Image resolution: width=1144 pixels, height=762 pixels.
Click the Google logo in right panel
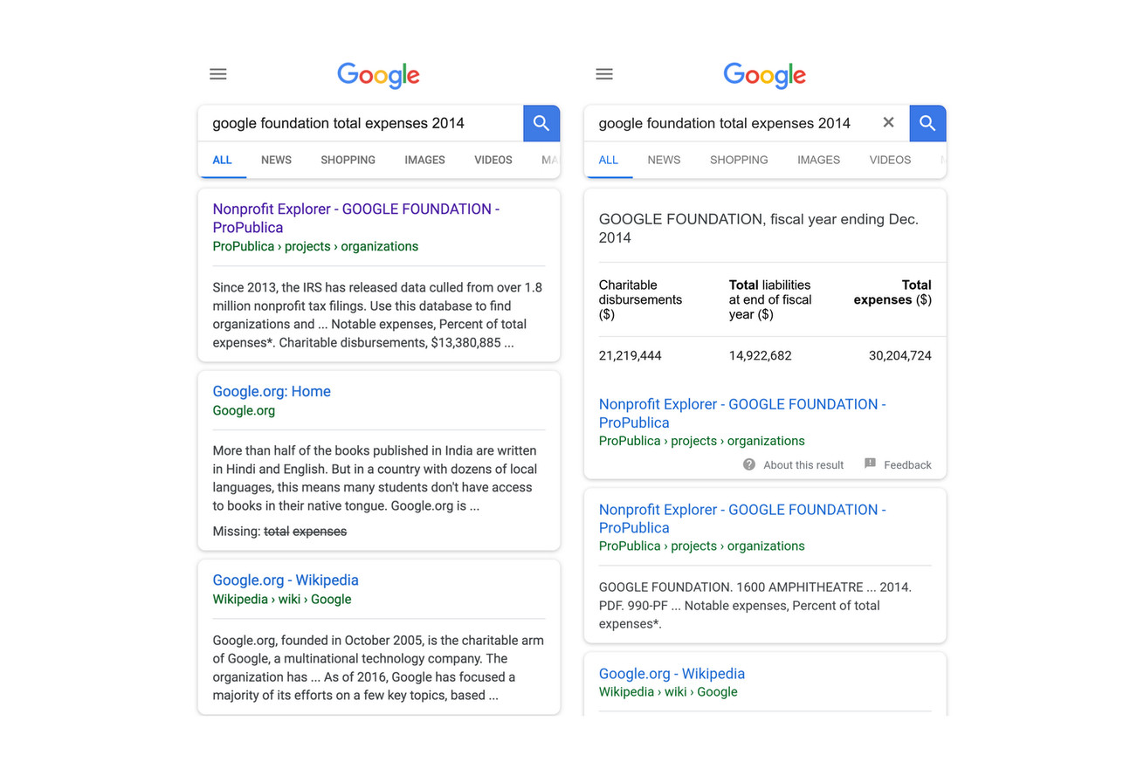pos(764,75)
